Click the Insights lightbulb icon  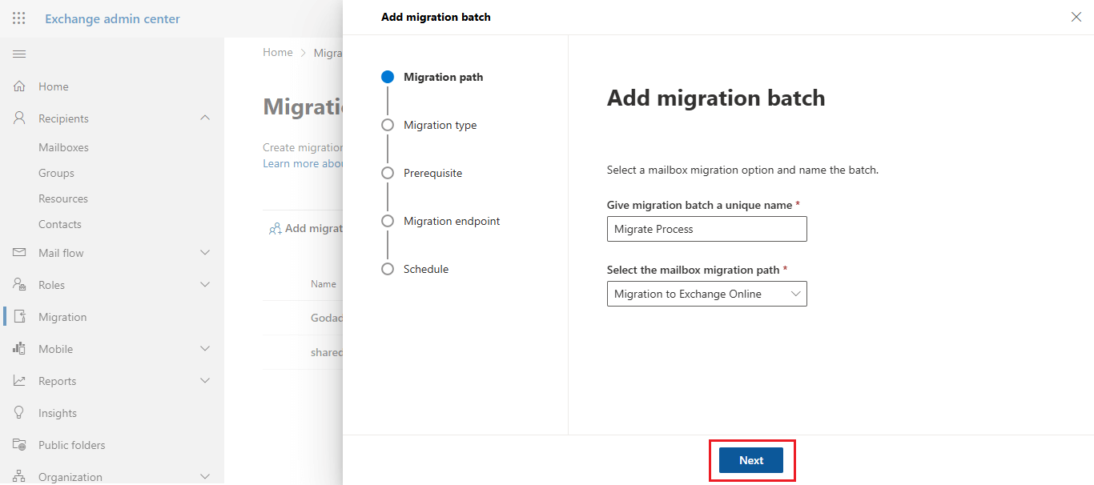[20, 413]
